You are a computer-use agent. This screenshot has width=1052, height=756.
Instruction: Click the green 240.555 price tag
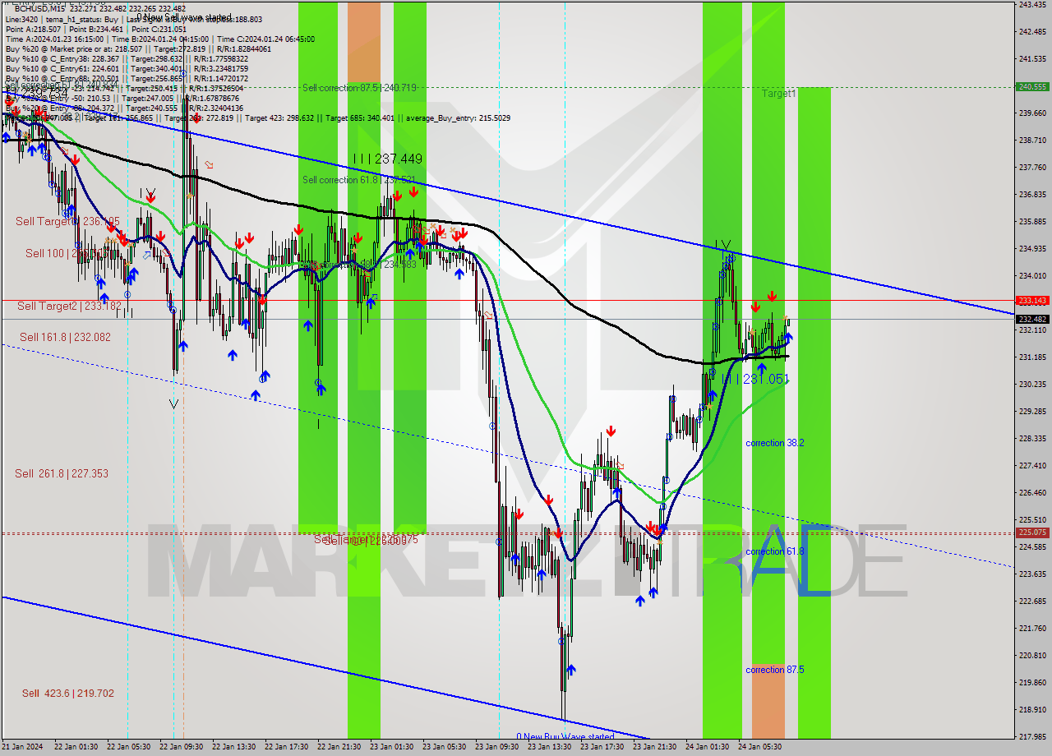click(x=1032, y=86)
